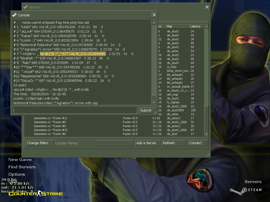Screen dimensions: 270x202
Task: Select server Gamesites.cz ^Furien #6
Action: (114, 126)
